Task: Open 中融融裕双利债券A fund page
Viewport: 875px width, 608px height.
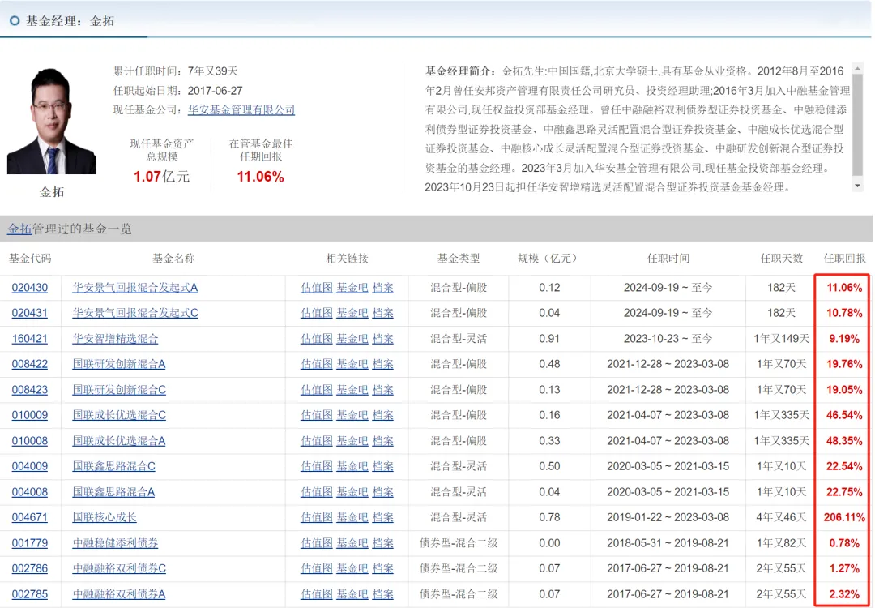Action: (x=119, y=594)
